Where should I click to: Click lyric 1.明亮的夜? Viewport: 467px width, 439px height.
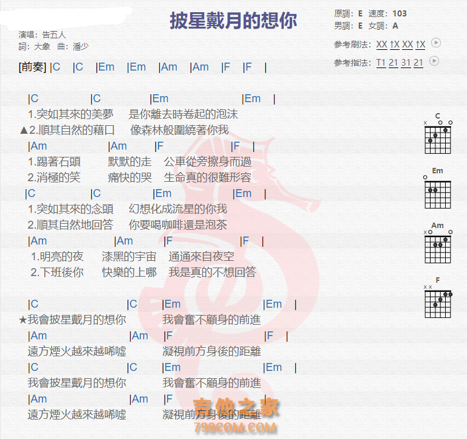tap(57, 257)
